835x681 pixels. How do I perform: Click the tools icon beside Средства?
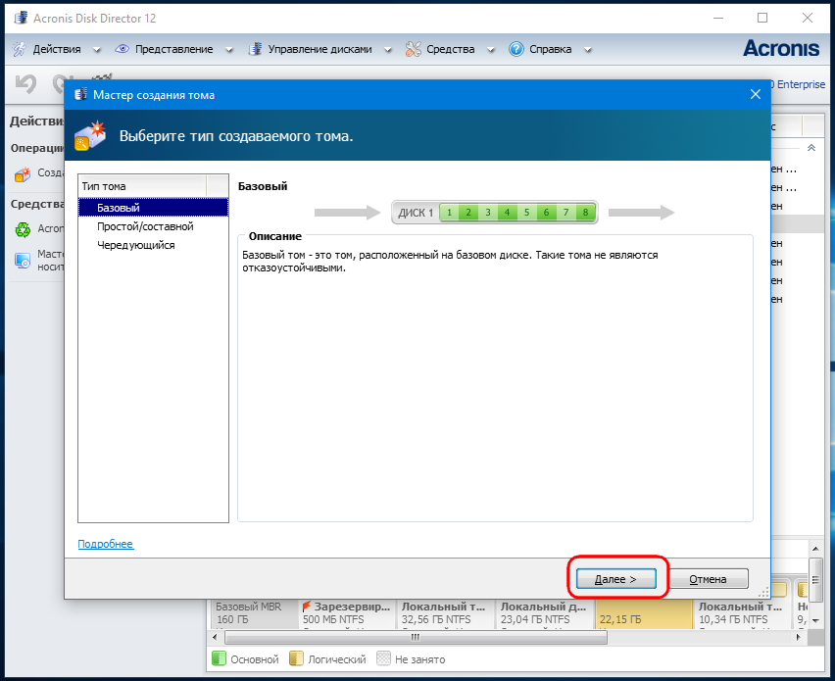pyautogui.click(x=414, y=49)
